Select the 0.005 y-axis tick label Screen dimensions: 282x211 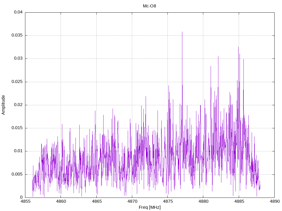(x=17, y=174)
